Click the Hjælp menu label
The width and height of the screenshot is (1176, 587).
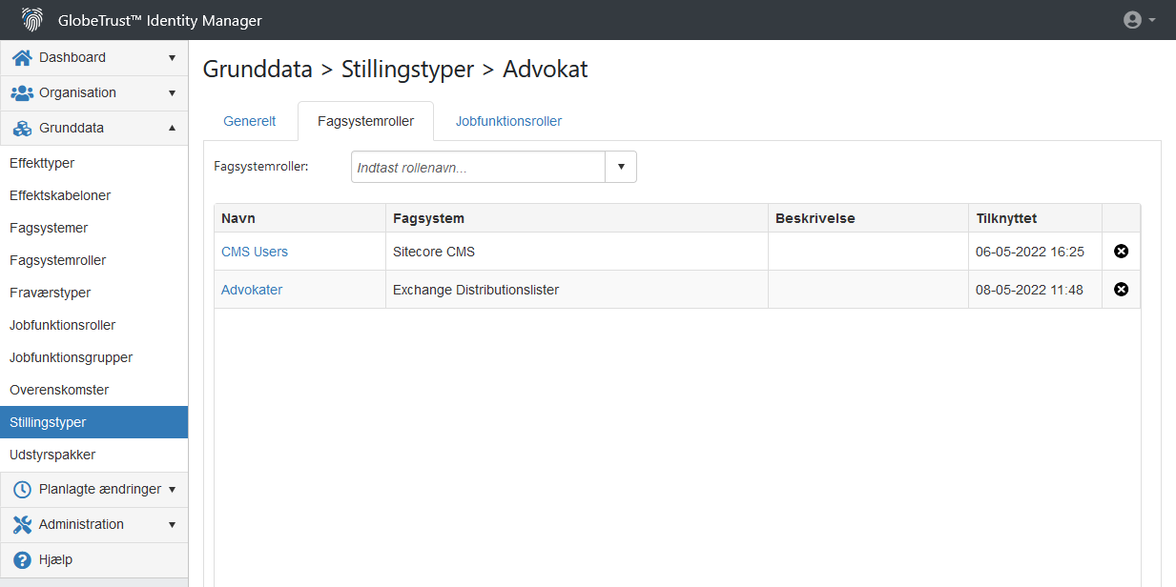pos(55,559)
